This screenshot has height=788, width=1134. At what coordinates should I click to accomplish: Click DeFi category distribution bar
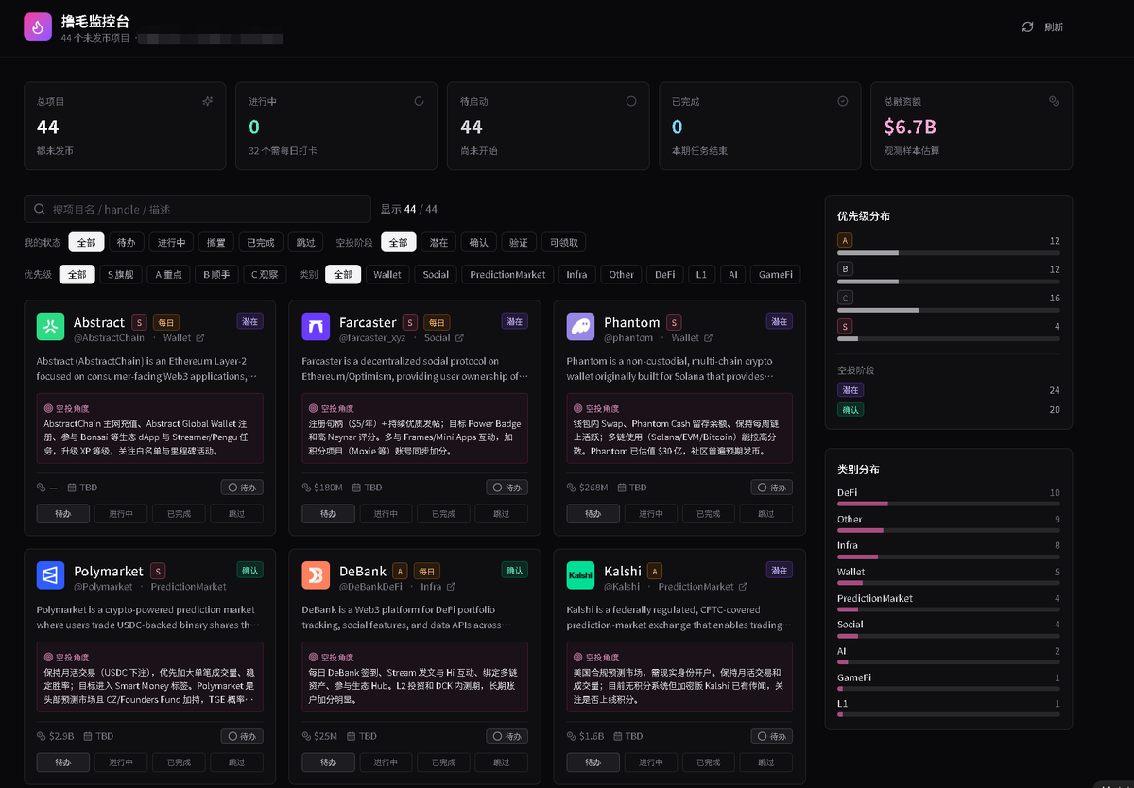(x=948, y=504)
